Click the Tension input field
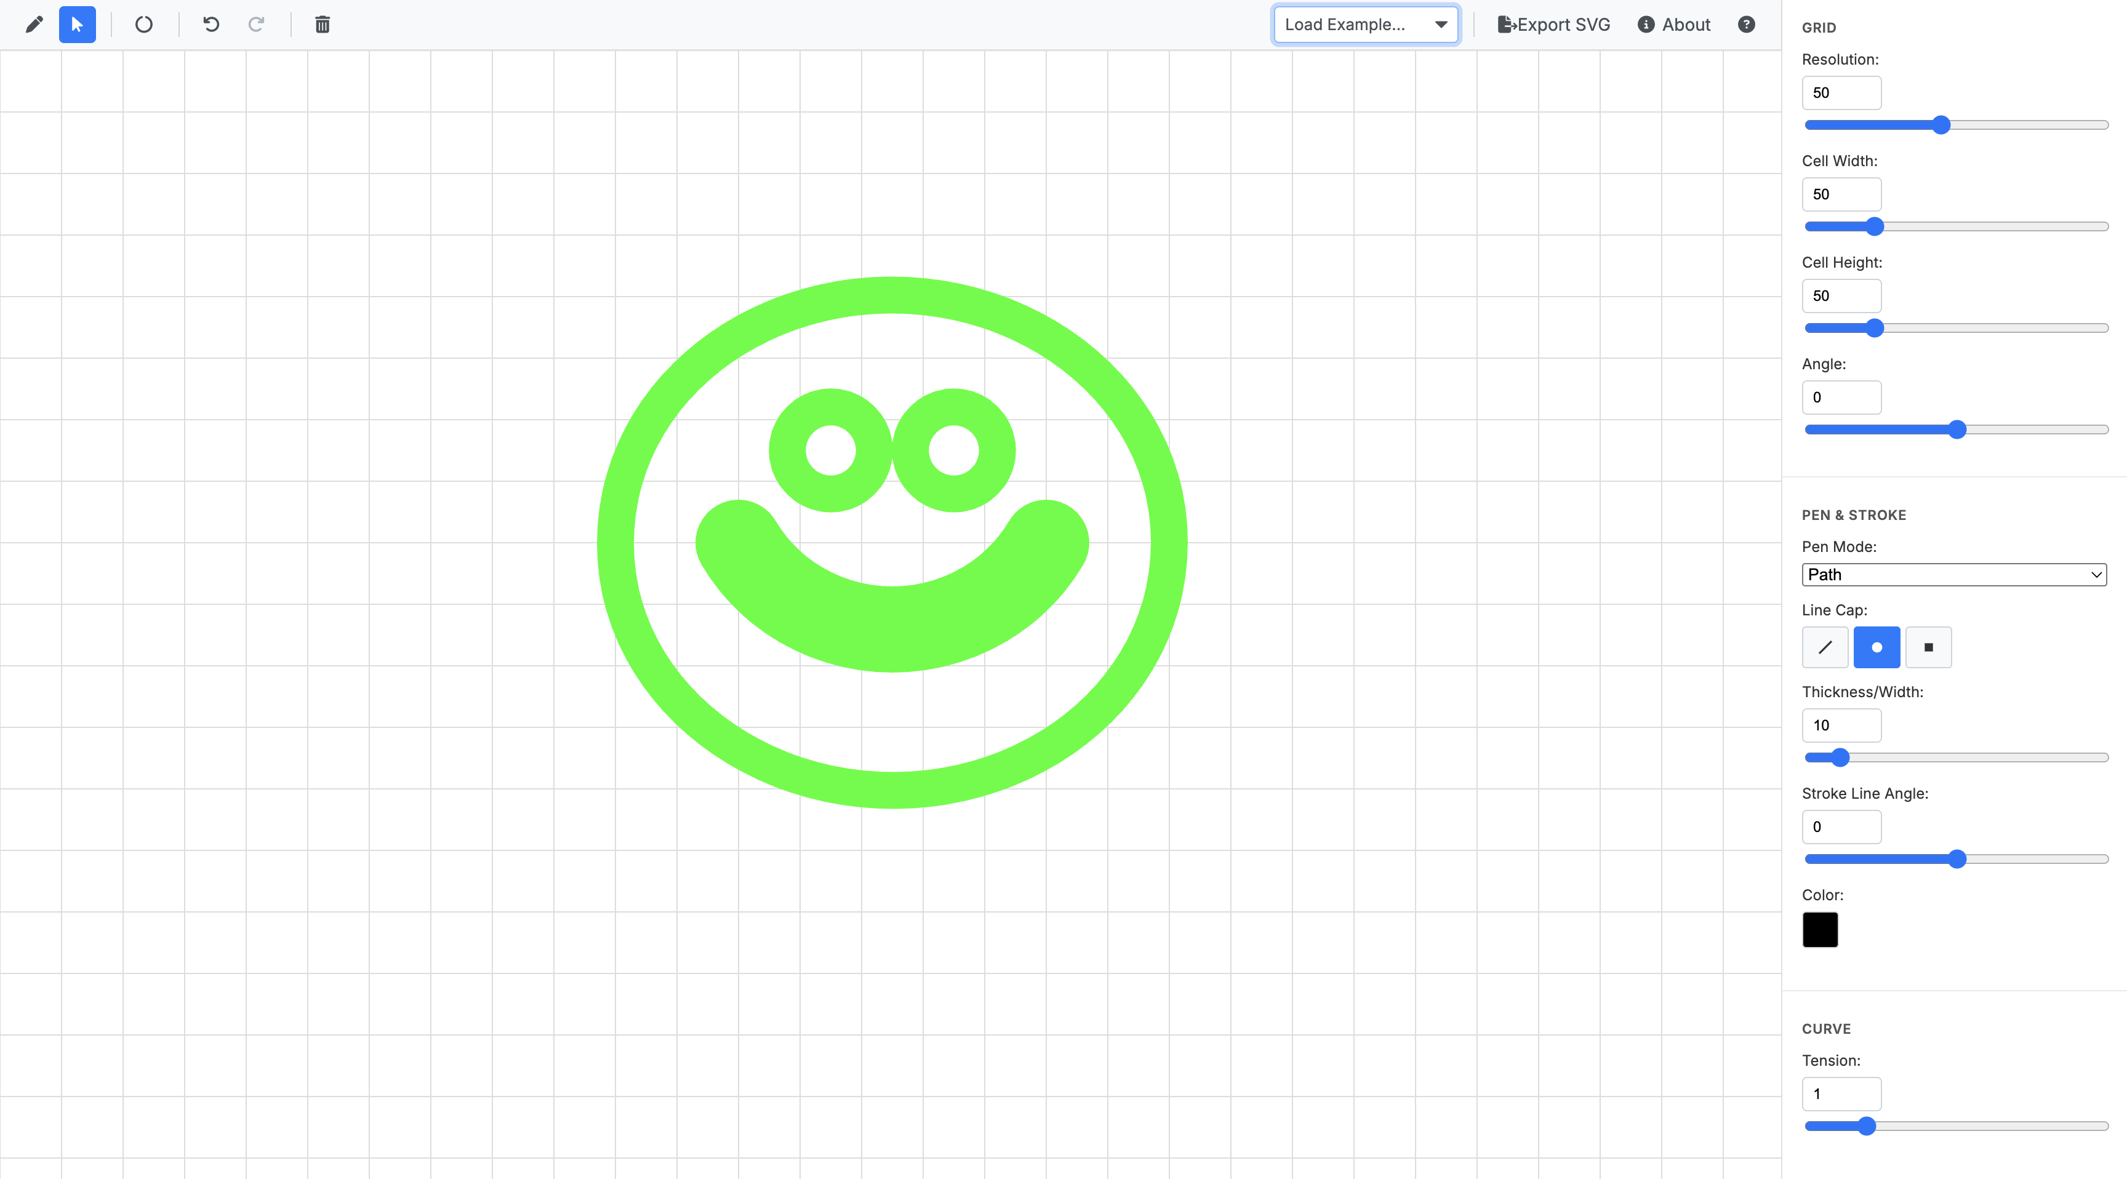The width and height of the screenshot is (2127, 1179). (1841, 1093)
